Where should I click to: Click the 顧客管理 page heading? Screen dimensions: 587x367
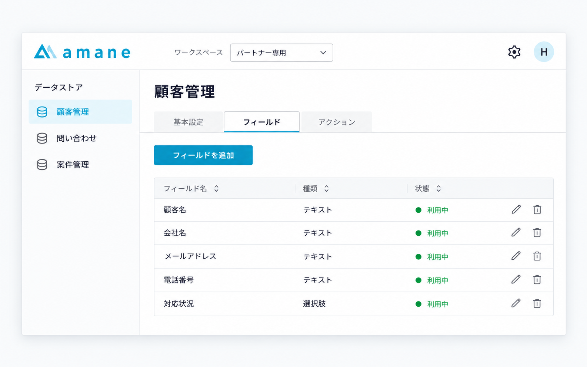[184, 91]
